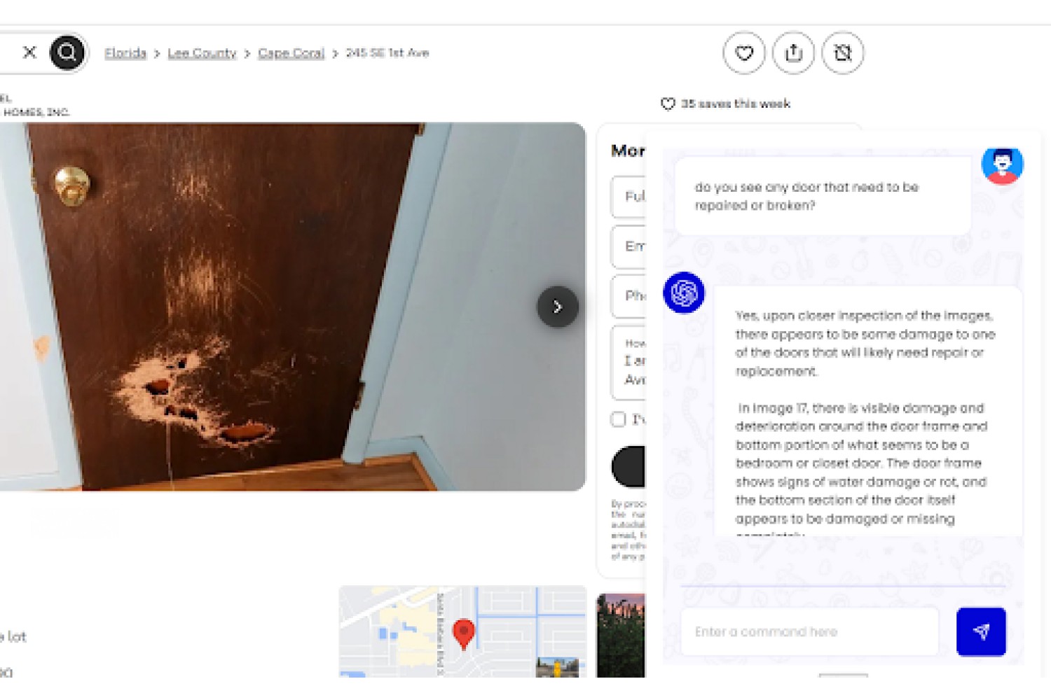Go to Cape Coral breadcrumb link
The image size is (1051, 700).
[291, 53]
